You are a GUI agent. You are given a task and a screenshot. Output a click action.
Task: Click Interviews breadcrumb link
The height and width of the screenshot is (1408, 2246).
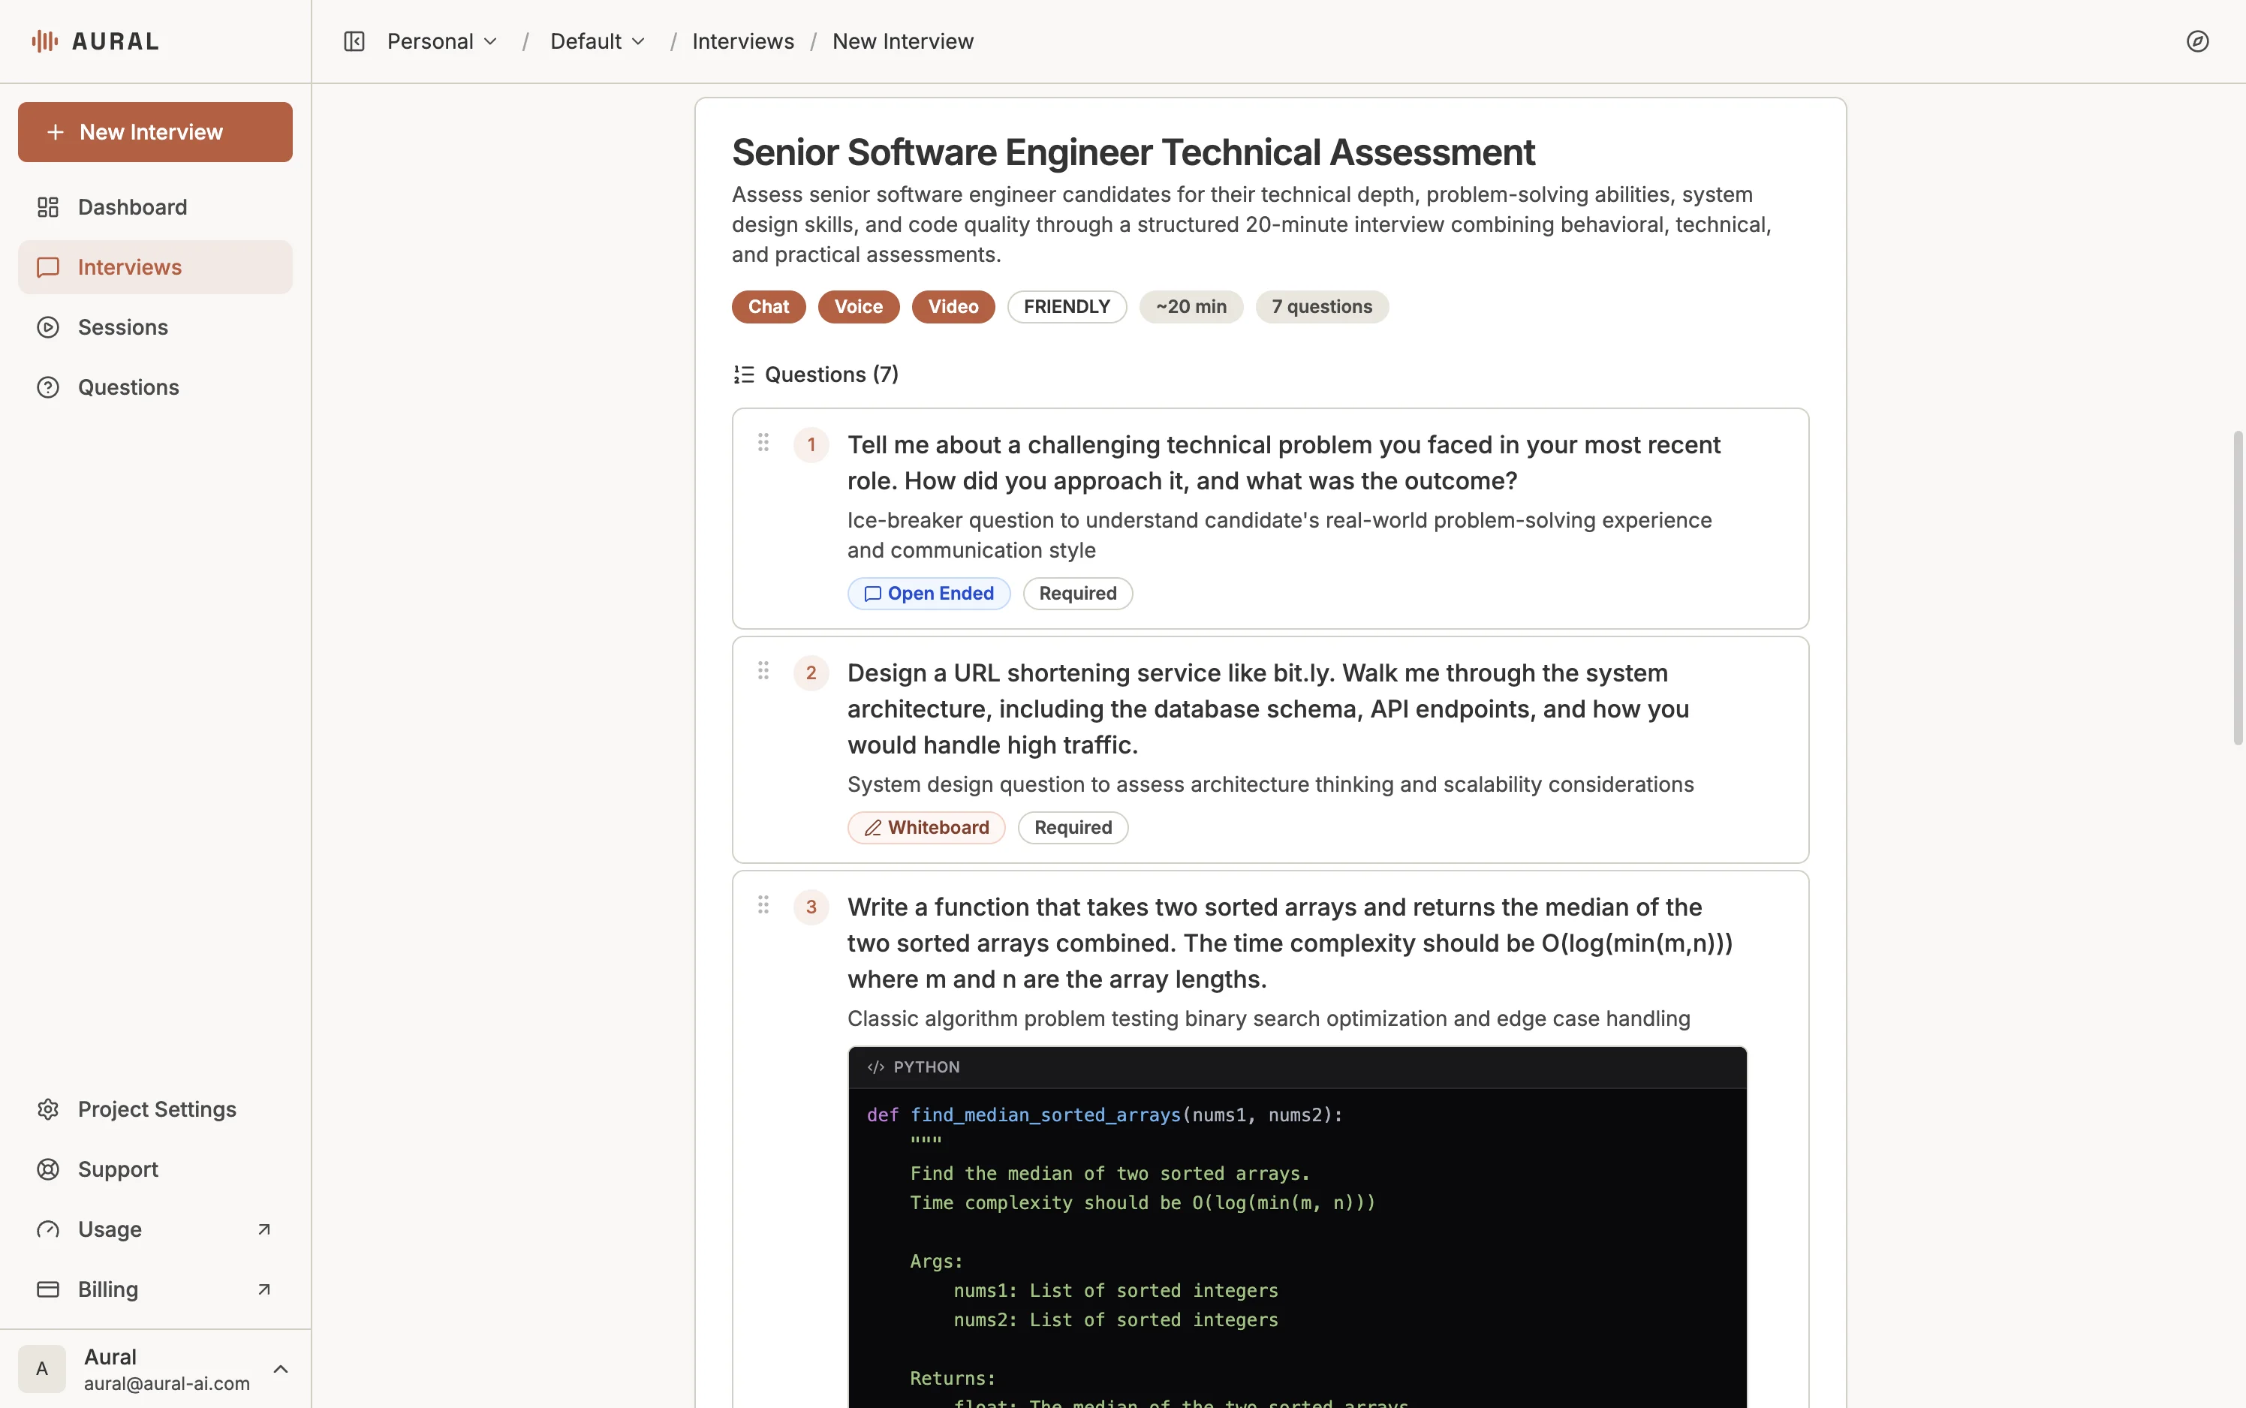tap(742, 41)
